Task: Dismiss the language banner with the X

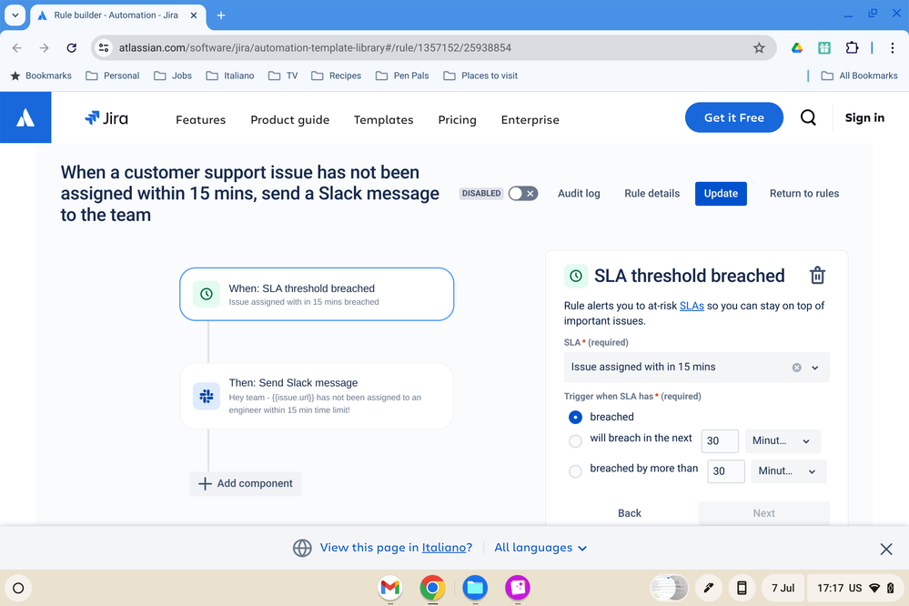Action: click(x=886, y=549)
